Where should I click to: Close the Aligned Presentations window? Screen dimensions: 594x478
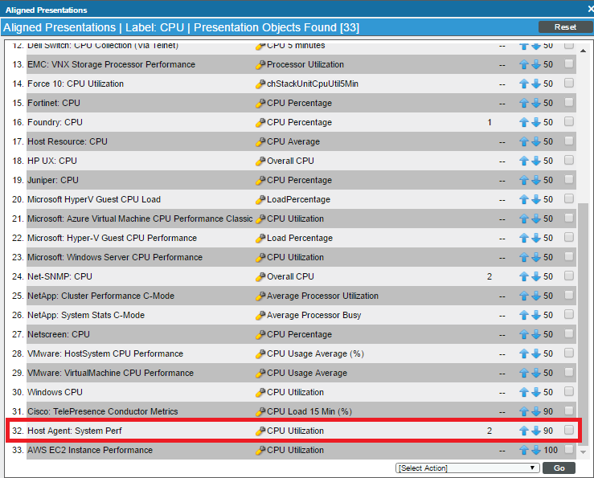pyautogui.click(x=591, y=9)
